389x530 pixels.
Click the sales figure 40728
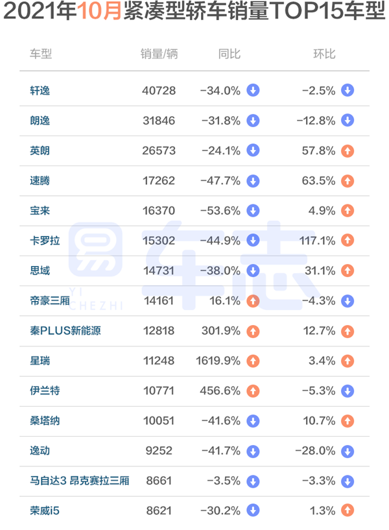coord(159,91)
